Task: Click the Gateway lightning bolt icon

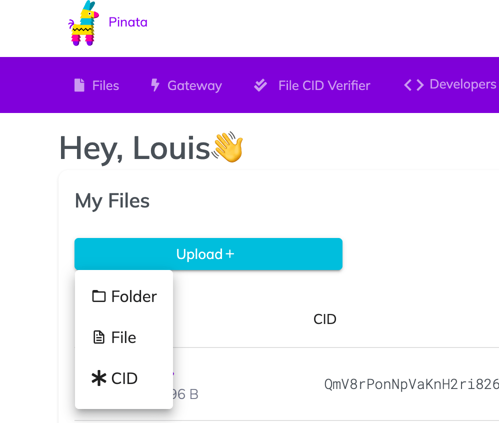Action: coord(155,85)
